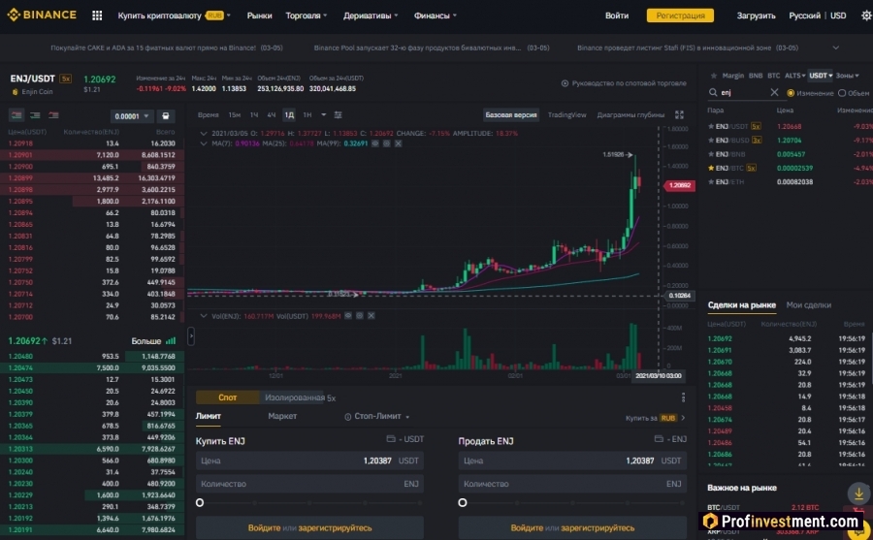
Task: Click the search magnifier icon
Action: tap(713, 92)
